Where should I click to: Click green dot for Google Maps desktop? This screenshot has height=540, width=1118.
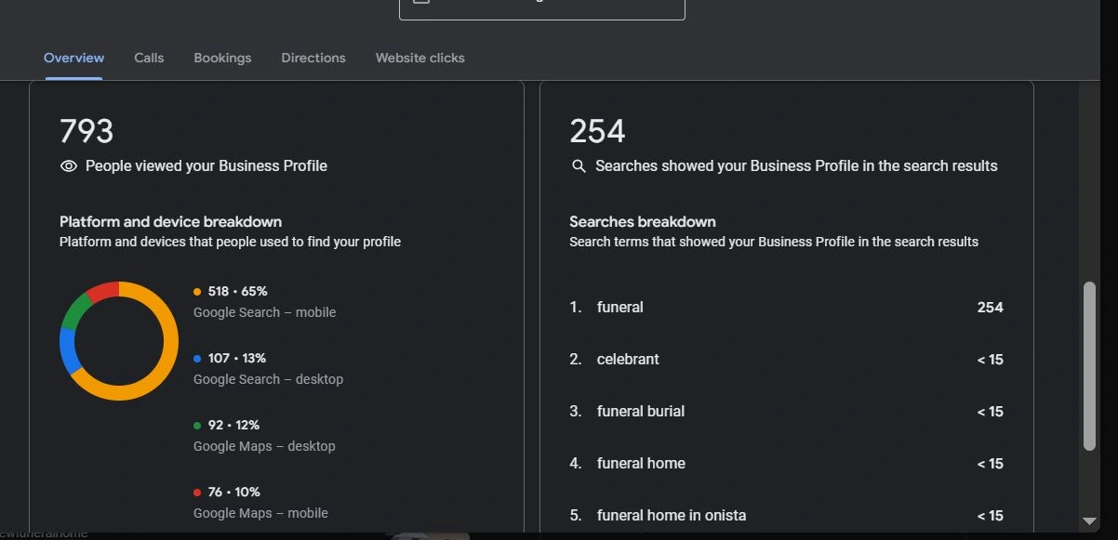[x=197, y=426]
